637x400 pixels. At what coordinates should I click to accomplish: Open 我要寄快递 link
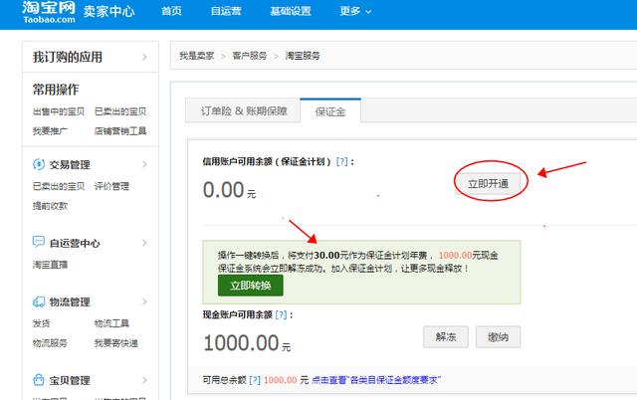click(x=116, y=343)
